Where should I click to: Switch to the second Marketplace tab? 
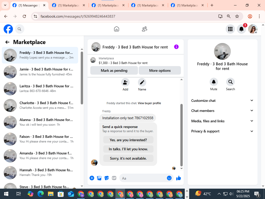108,5
